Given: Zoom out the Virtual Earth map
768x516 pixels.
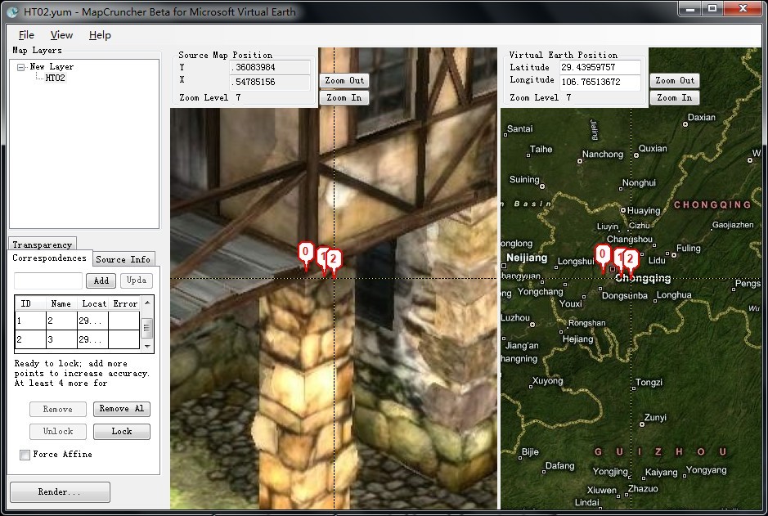Looking at the screenshot, I should point(675,80).
